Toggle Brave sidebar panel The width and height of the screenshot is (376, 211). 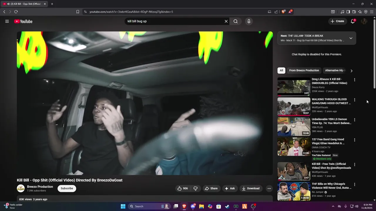tap(348, 12)
